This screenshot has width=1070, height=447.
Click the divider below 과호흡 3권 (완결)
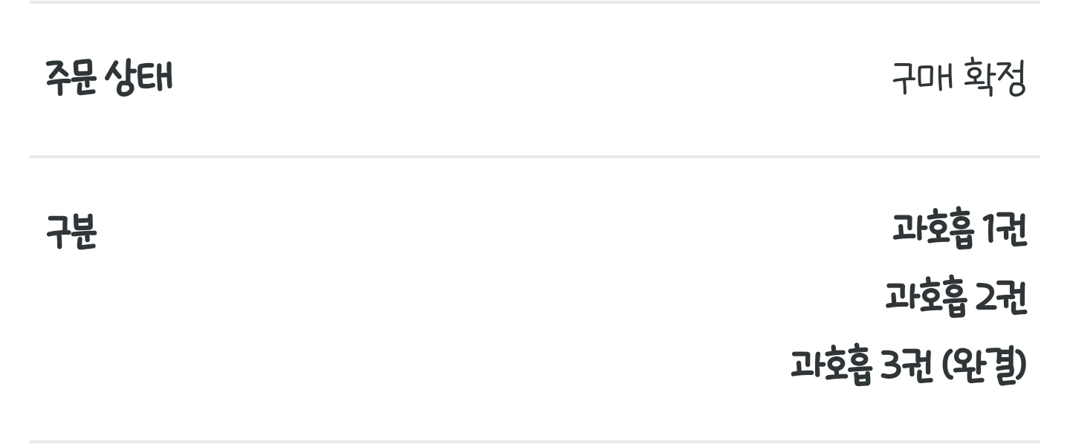535,442
